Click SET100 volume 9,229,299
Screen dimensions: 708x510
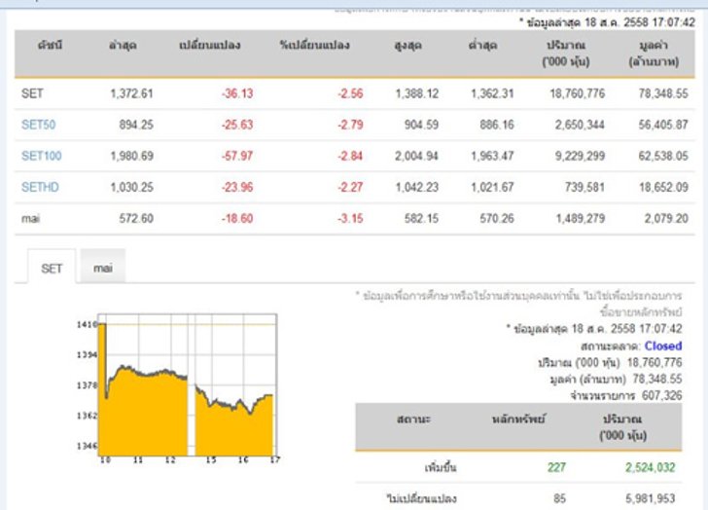pyautogui.click(x=580, y=156)
